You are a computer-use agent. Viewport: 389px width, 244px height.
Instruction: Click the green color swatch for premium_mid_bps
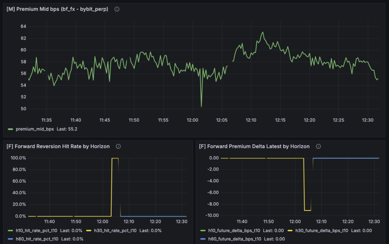(11, 129)
